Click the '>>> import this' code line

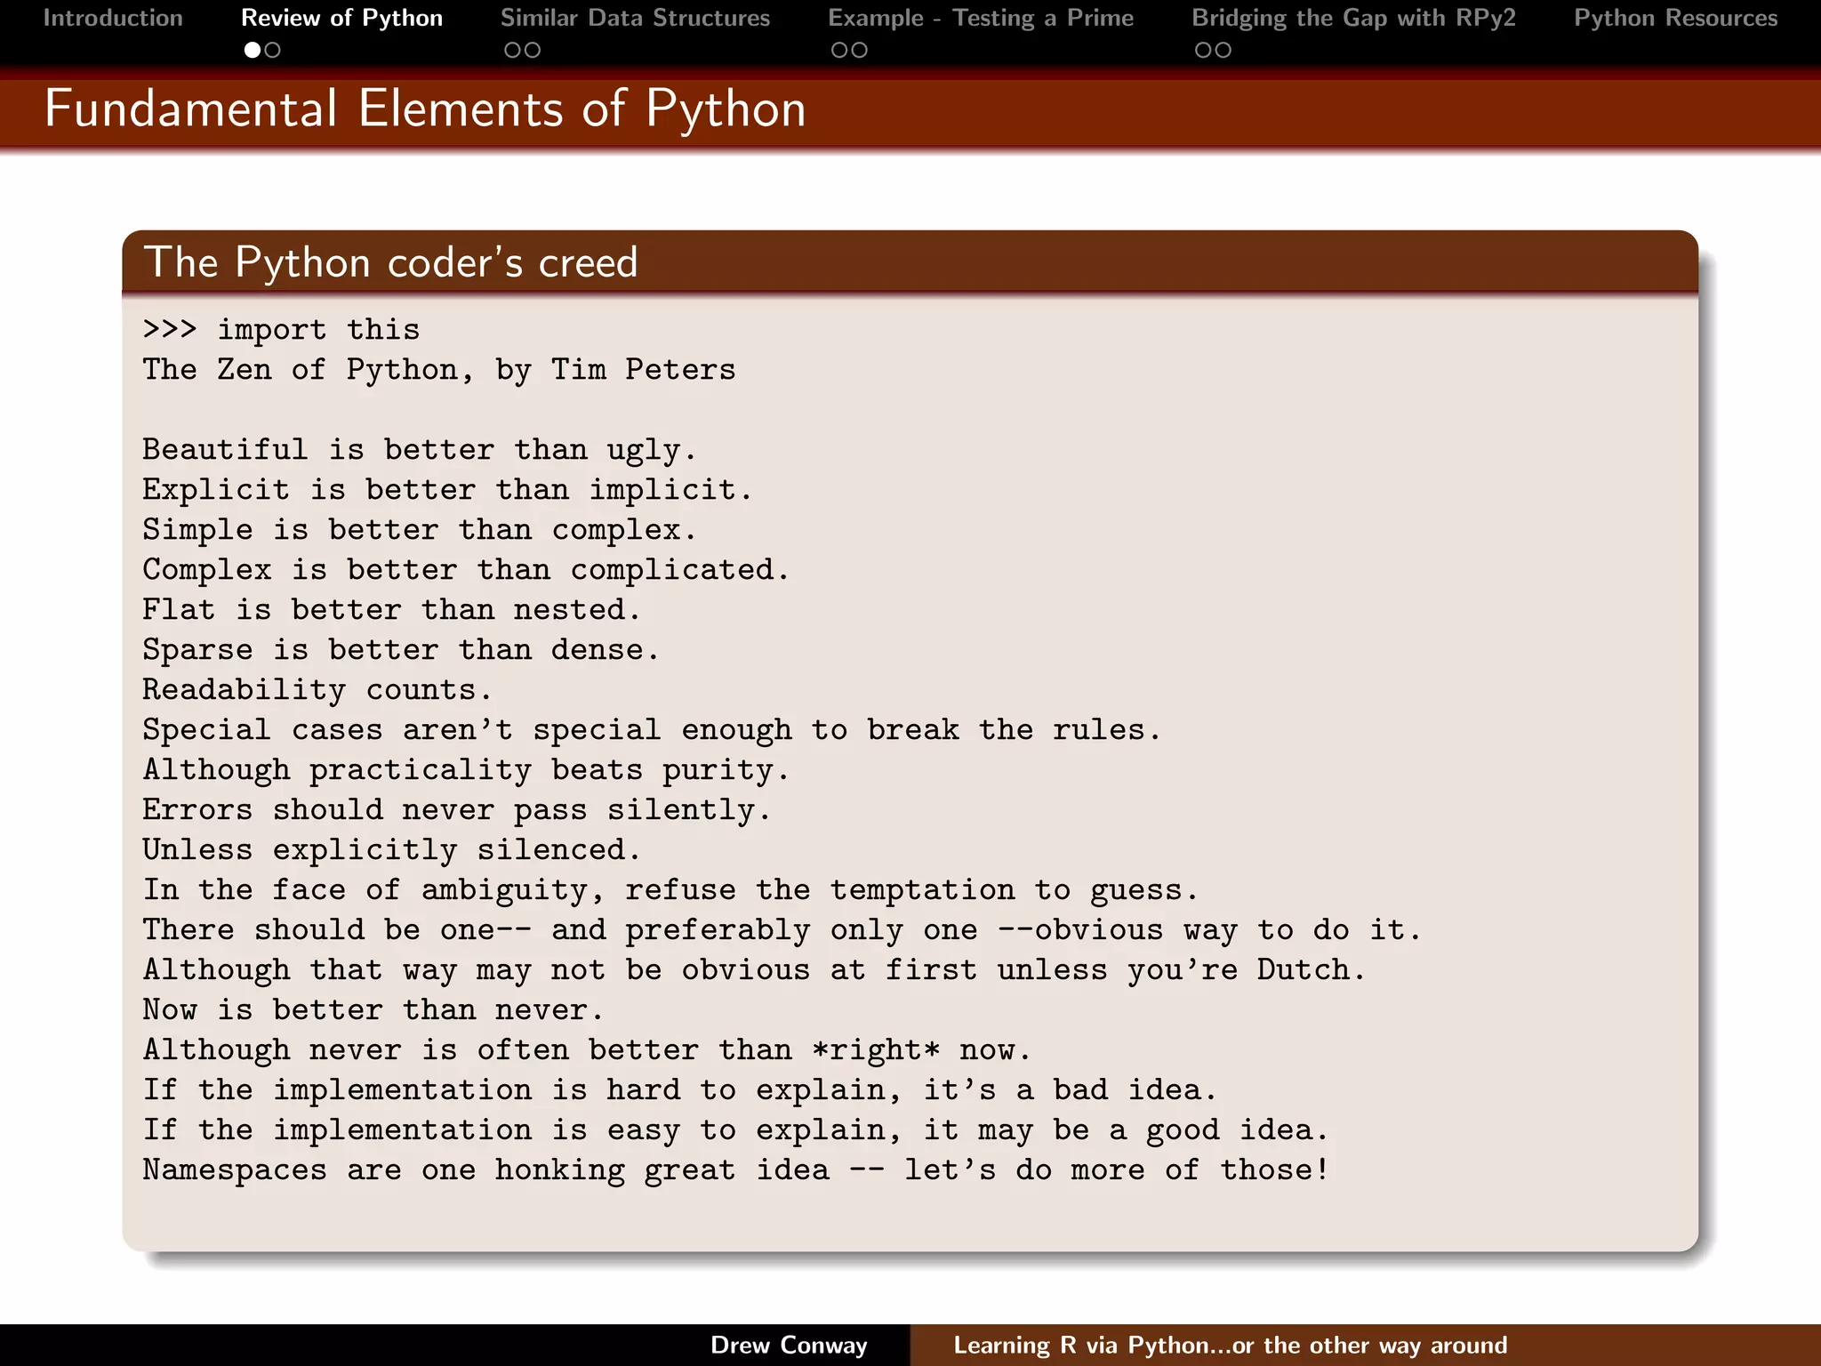(281, 330)
